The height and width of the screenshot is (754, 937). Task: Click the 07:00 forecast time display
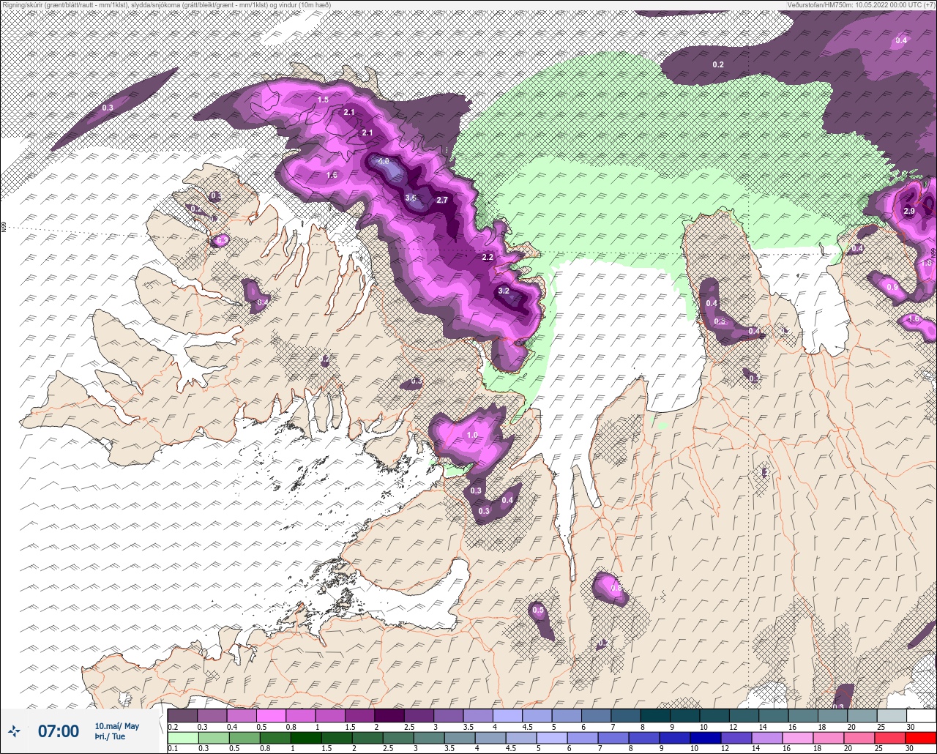tap(59, 731)
